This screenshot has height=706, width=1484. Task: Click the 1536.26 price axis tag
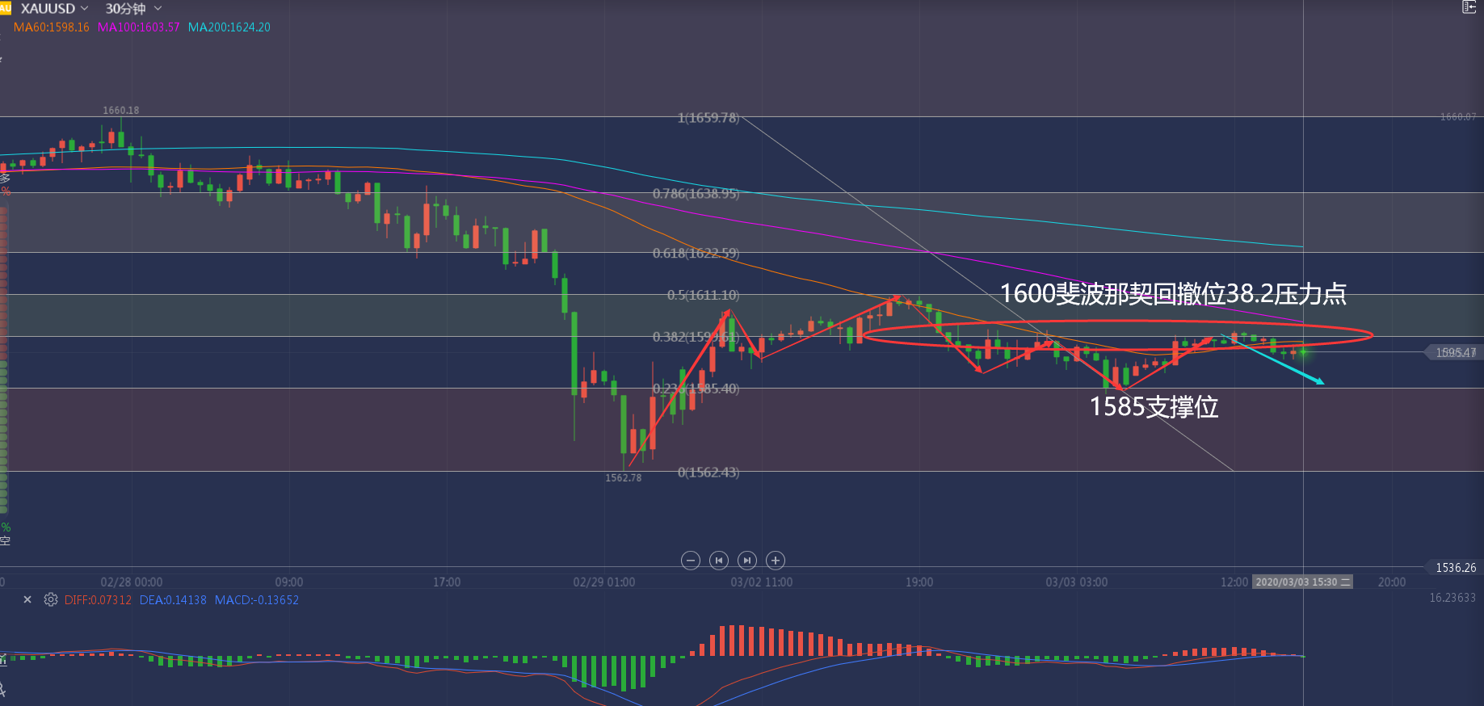[1456, 568]
